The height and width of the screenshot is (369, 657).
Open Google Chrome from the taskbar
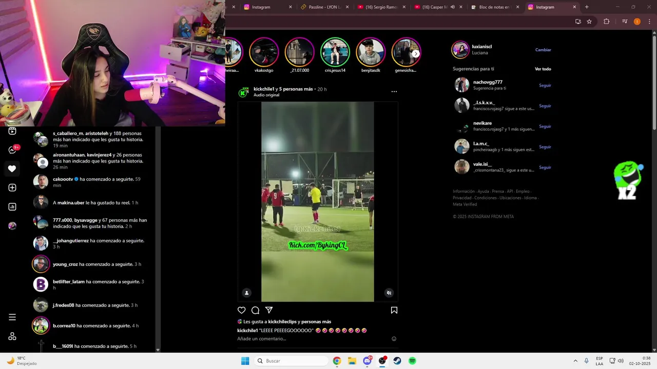[x=337, y=361]
